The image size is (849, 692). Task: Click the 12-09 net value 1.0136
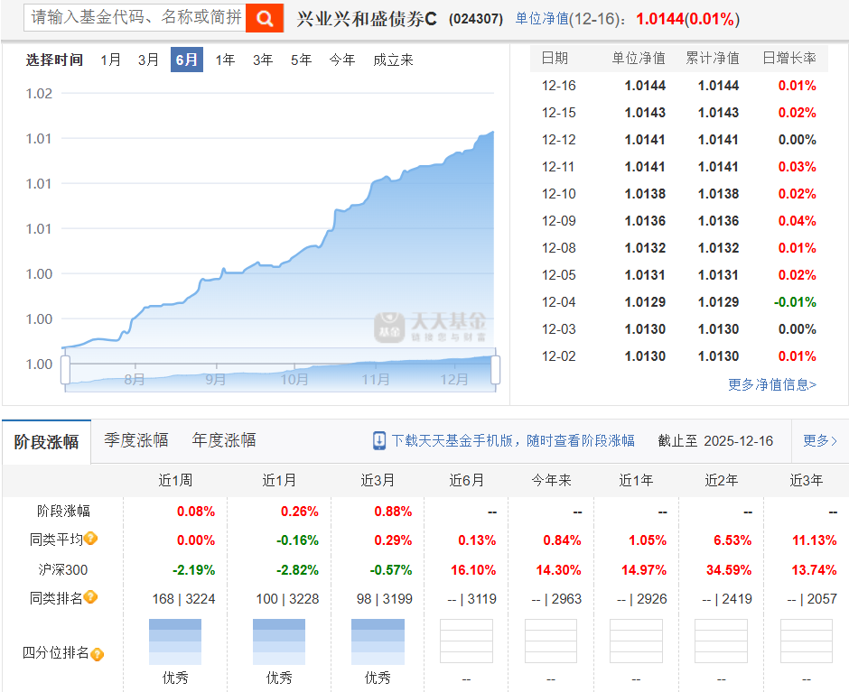pyautogui.click(x=645, y=221)
